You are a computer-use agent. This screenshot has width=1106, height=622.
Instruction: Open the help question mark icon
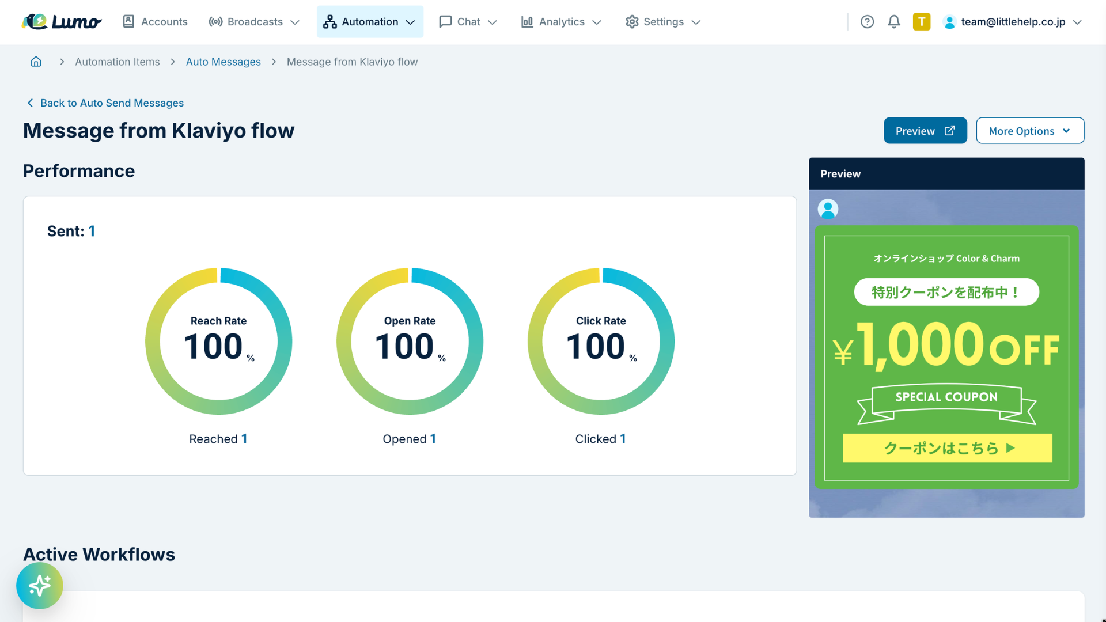click(x=867, y=22)
